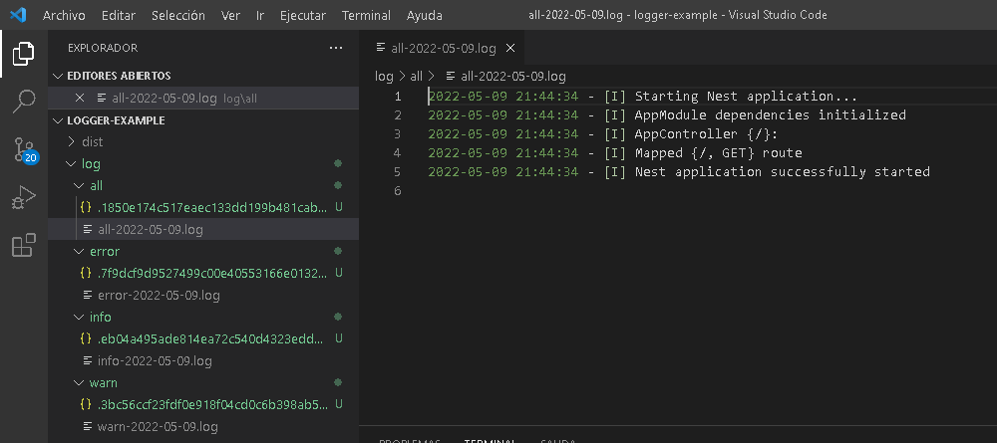Expand the dist folder
Screen dimensions: 997x443
point(71,141)
